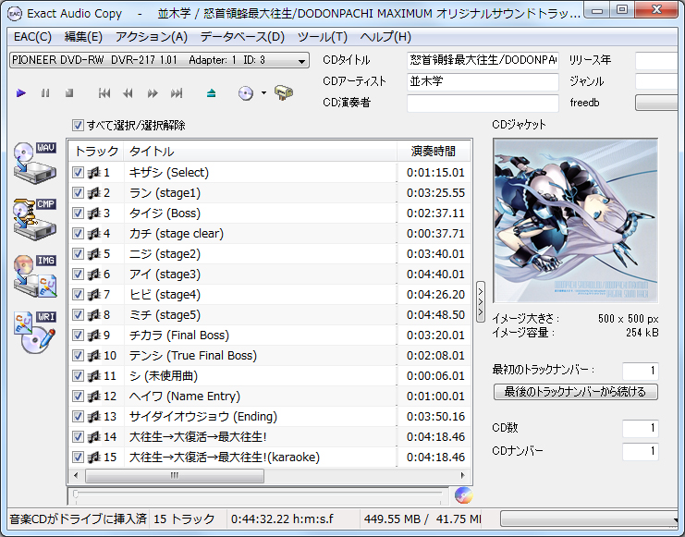Click the IMG image copy icon

point(35,275)
